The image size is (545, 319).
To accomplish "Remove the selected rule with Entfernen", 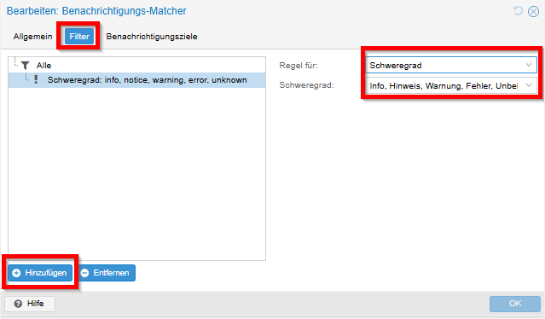I will pos(107,273).
